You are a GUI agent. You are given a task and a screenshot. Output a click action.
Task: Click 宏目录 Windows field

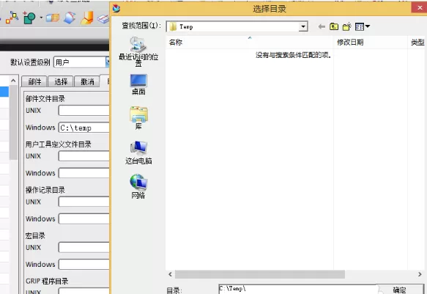click(x=84, y=264)
